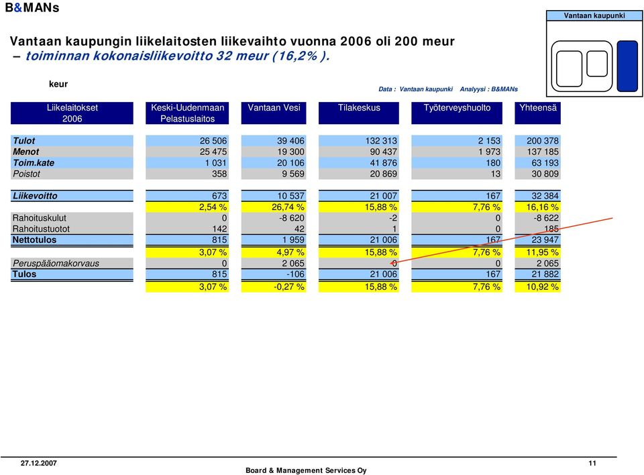Select the total Liikevoitto '32 384'
The height and width of the screenshot is (475, 644).
(x=545, y=196)
